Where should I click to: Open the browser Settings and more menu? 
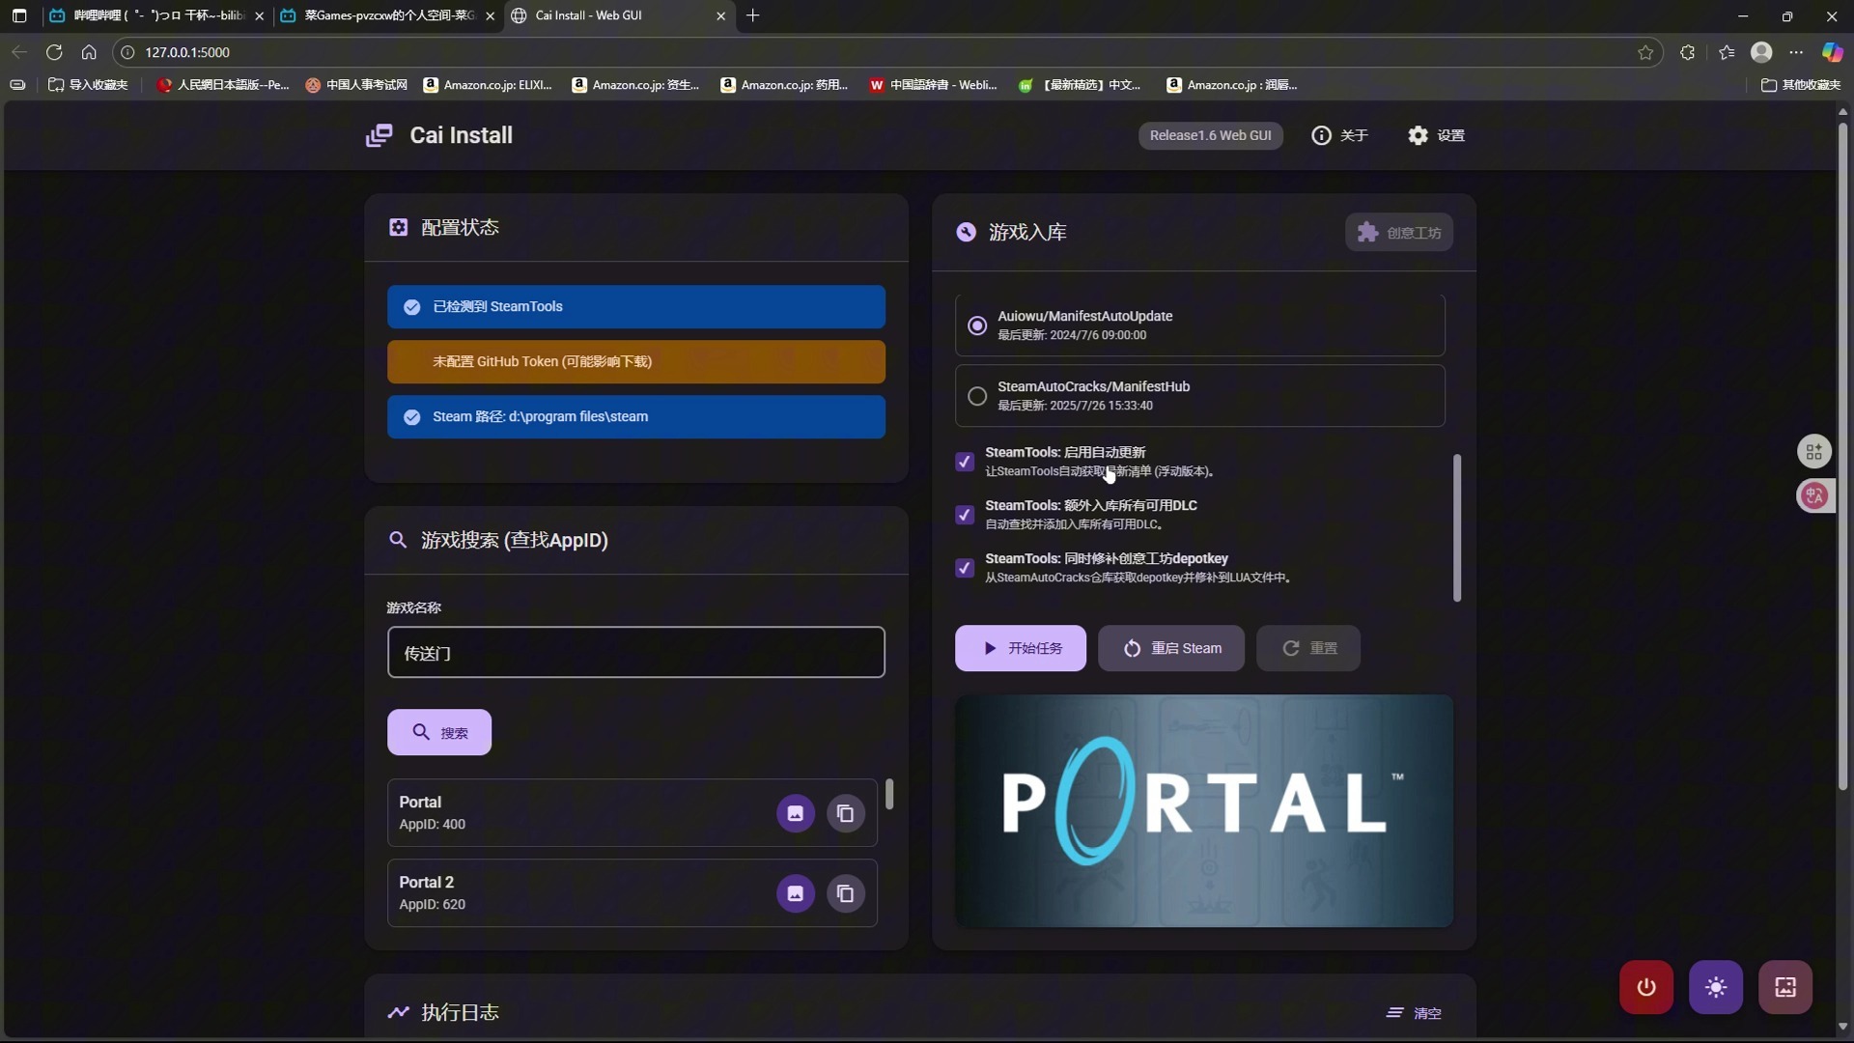(x=1796, y=52)
